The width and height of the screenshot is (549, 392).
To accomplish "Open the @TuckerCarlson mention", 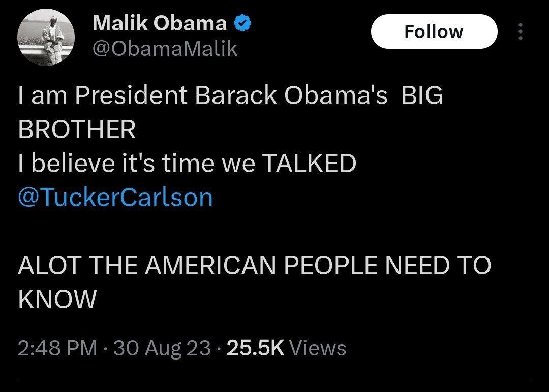I will coord(115,197).
